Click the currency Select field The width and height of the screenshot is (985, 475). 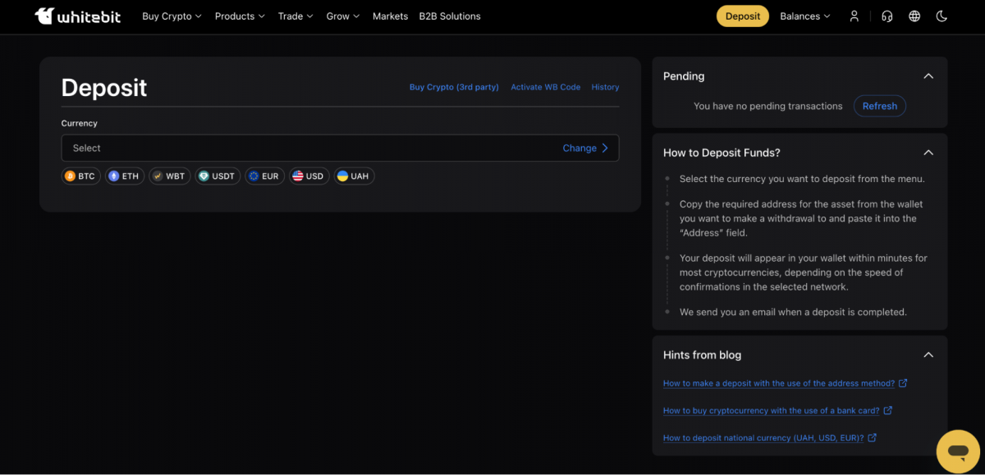pyautogui.click(x=312, y=148)
